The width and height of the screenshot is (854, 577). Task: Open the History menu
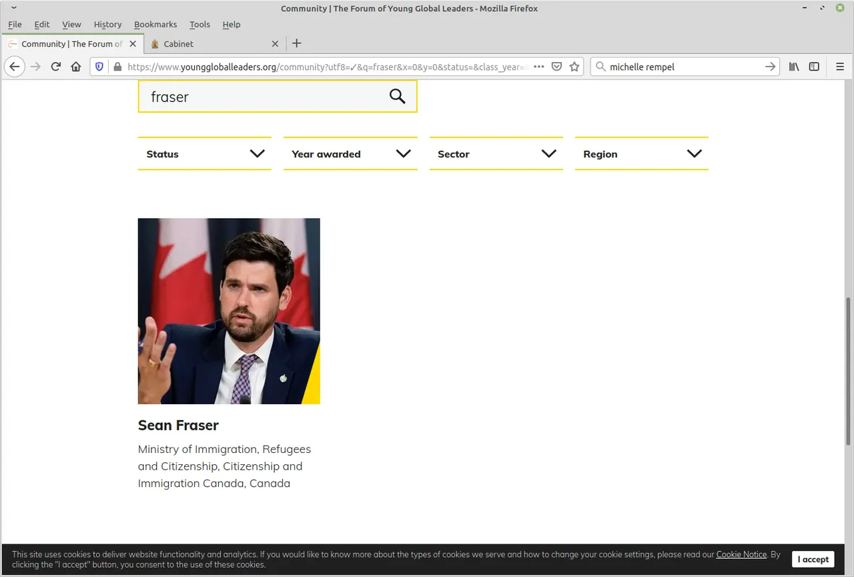107,24
